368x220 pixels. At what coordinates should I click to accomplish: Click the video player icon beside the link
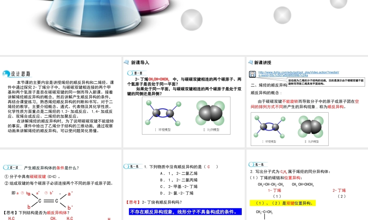pos(253,74)
